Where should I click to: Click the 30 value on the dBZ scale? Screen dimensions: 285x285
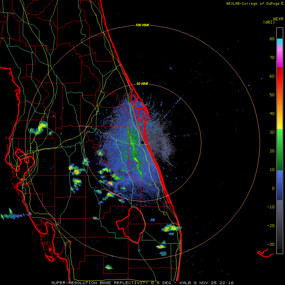(x=272, y=132)
